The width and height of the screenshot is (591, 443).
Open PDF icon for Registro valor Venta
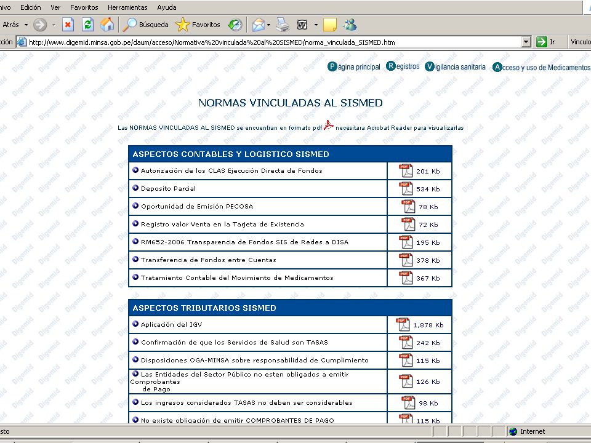point(408,225)
